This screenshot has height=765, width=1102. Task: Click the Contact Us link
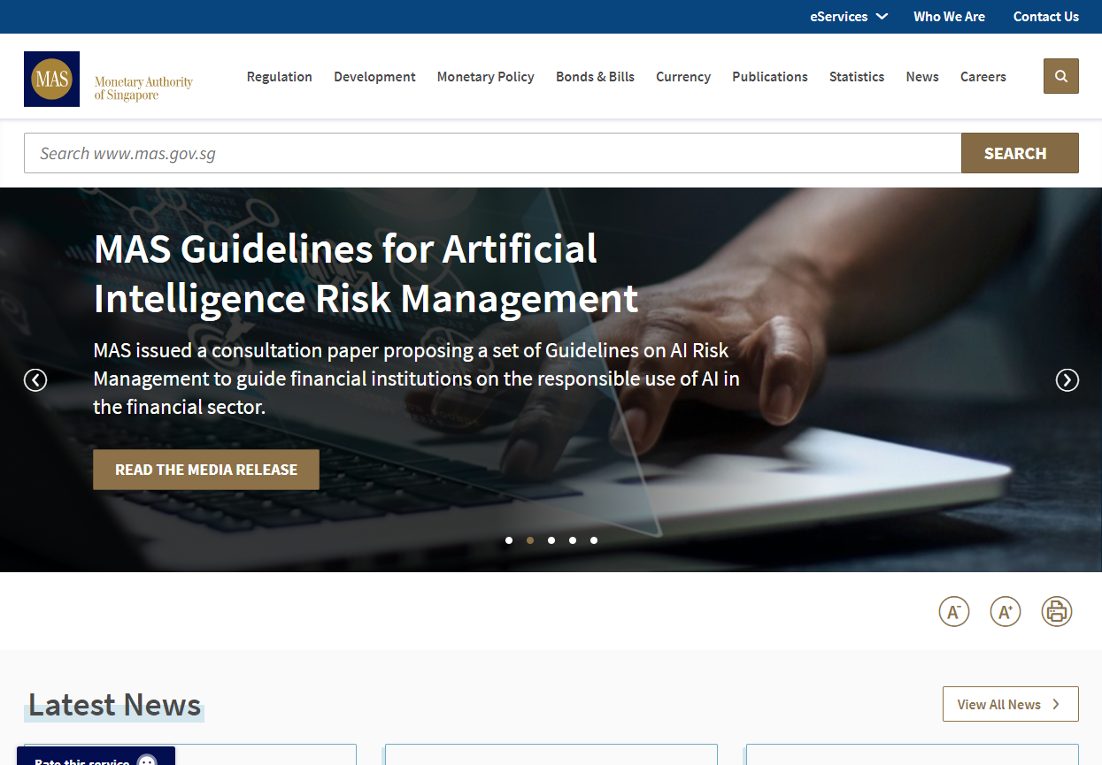[1045, 17]
